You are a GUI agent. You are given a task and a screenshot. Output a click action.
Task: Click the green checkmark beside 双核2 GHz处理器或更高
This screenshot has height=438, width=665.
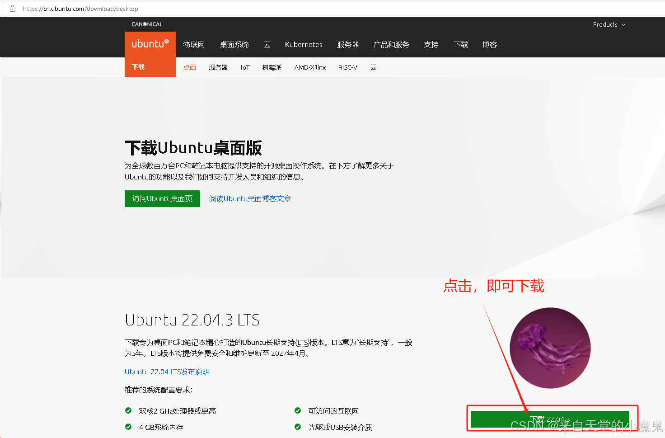tap(128, 410)
